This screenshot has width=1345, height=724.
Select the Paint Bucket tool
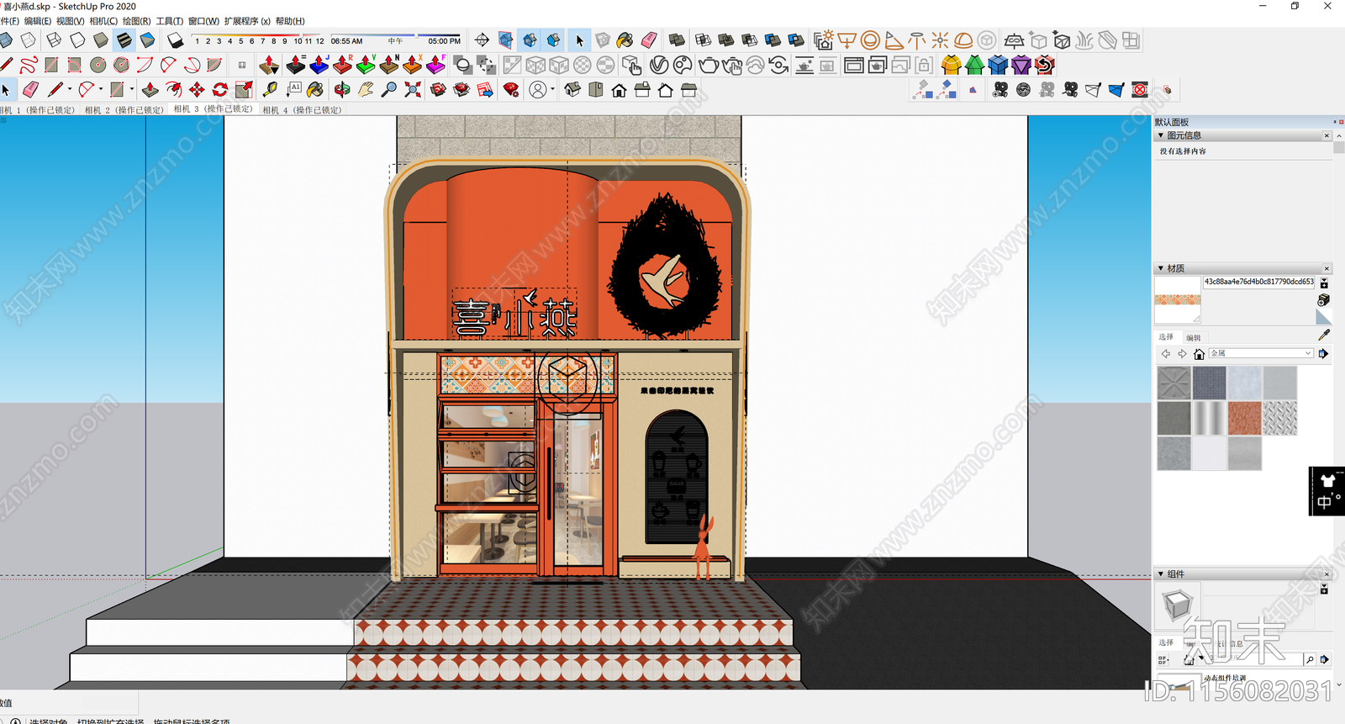click(x=315, y=89)
